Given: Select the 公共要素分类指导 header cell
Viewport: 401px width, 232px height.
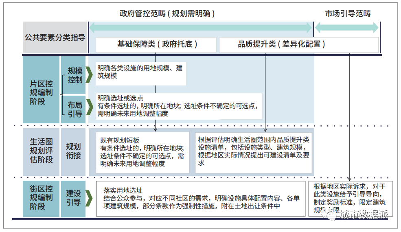Looking at the screenshot, I should [55, 37].
